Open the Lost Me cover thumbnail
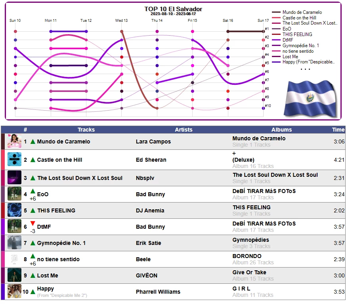This screenshot has width=348, height=304. (x=14, y=275)
